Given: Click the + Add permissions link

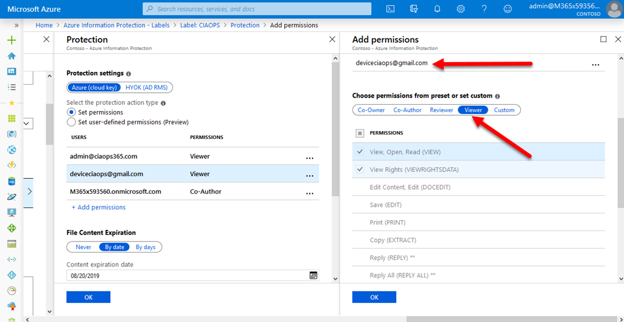Looking at the screenshot, I should (x=98, y=207).
